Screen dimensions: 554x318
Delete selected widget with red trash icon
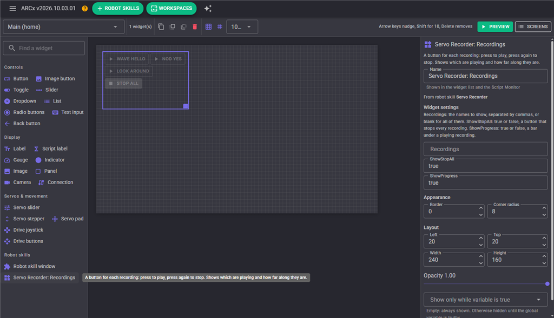195,27
